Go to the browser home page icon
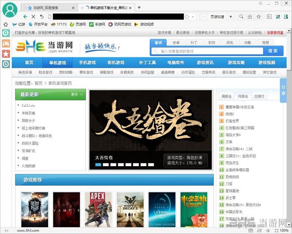The image size is (292, 234). point(6,24)
